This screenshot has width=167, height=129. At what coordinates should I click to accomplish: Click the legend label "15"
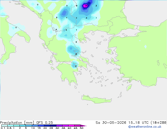pos(39,128)
